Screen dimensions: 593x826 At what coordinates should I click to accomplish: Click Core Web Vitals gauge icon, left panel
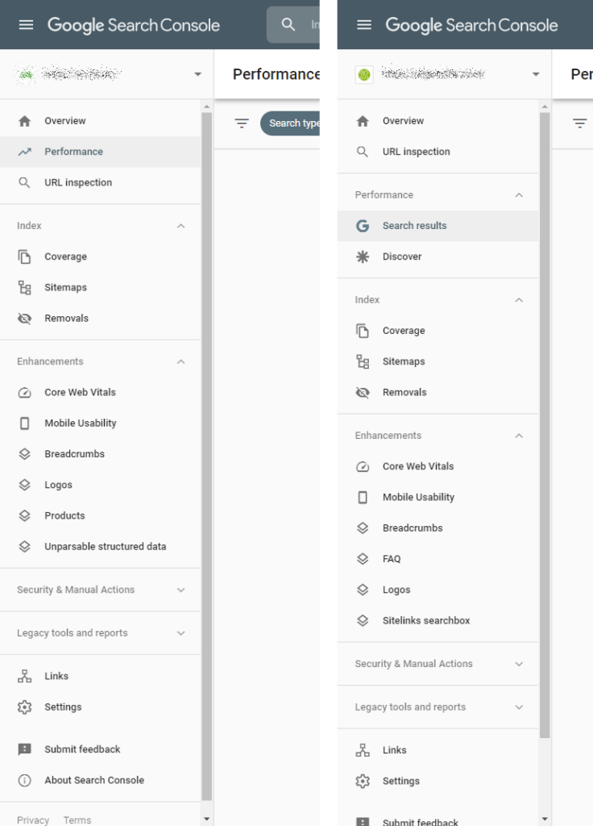[25, 393]
